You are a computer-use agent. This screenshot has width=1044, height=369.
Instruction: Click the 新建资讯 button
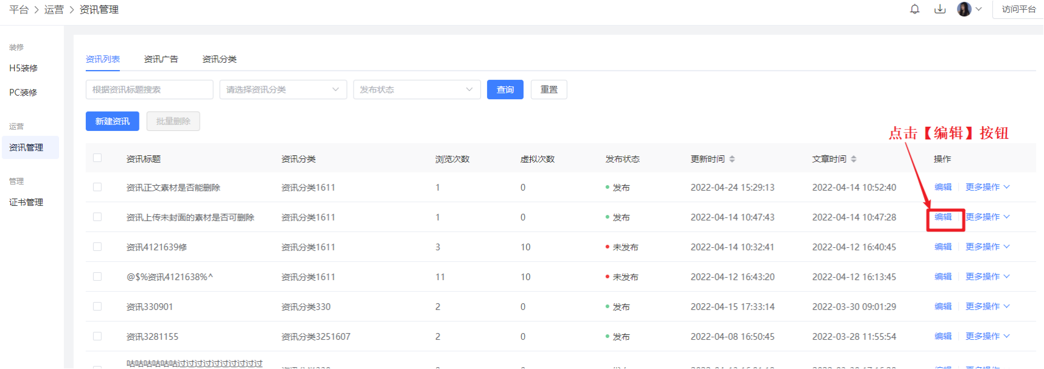(112, 121)
